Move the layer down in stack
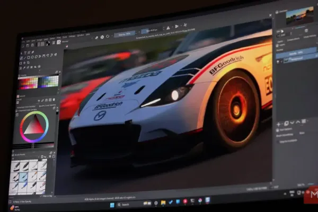Image resolution: width=318 pixels, height=212 pixels. pyautogui.click(x=292, y=122)
